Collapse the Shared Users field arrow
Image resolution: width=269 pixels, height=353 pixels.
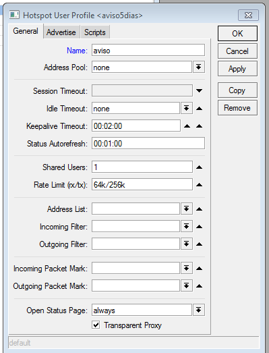pyautogui.click(x=199, y=167)
